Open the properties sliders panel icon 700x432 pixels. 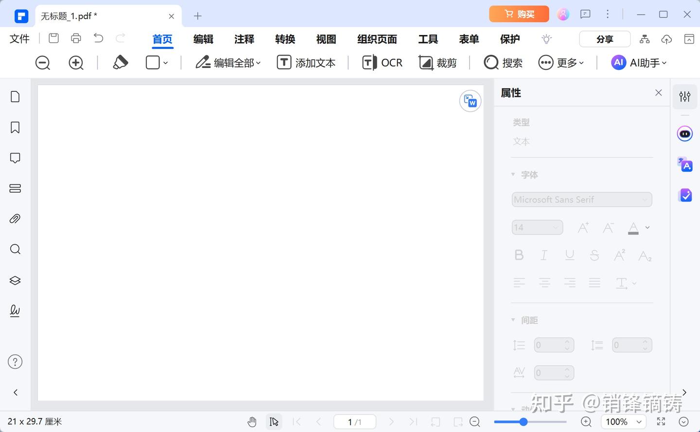(x=685, y=97)
